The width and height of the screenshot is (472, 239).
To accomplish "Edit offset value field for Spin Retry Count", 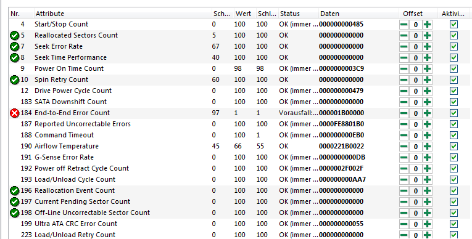I will 416,80.
